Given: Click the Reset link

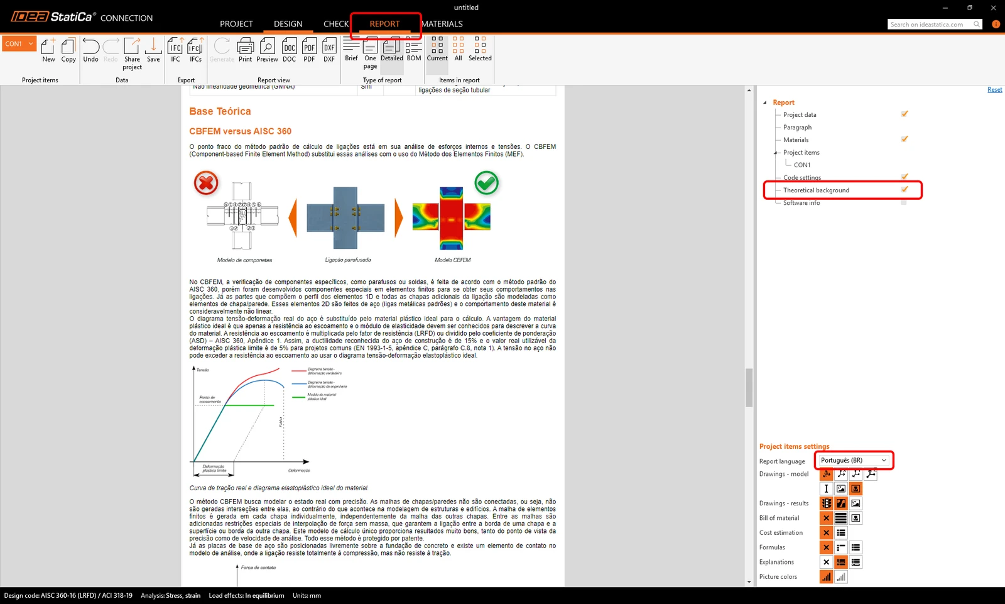Looking at the screenshot, I should (995, 90).
